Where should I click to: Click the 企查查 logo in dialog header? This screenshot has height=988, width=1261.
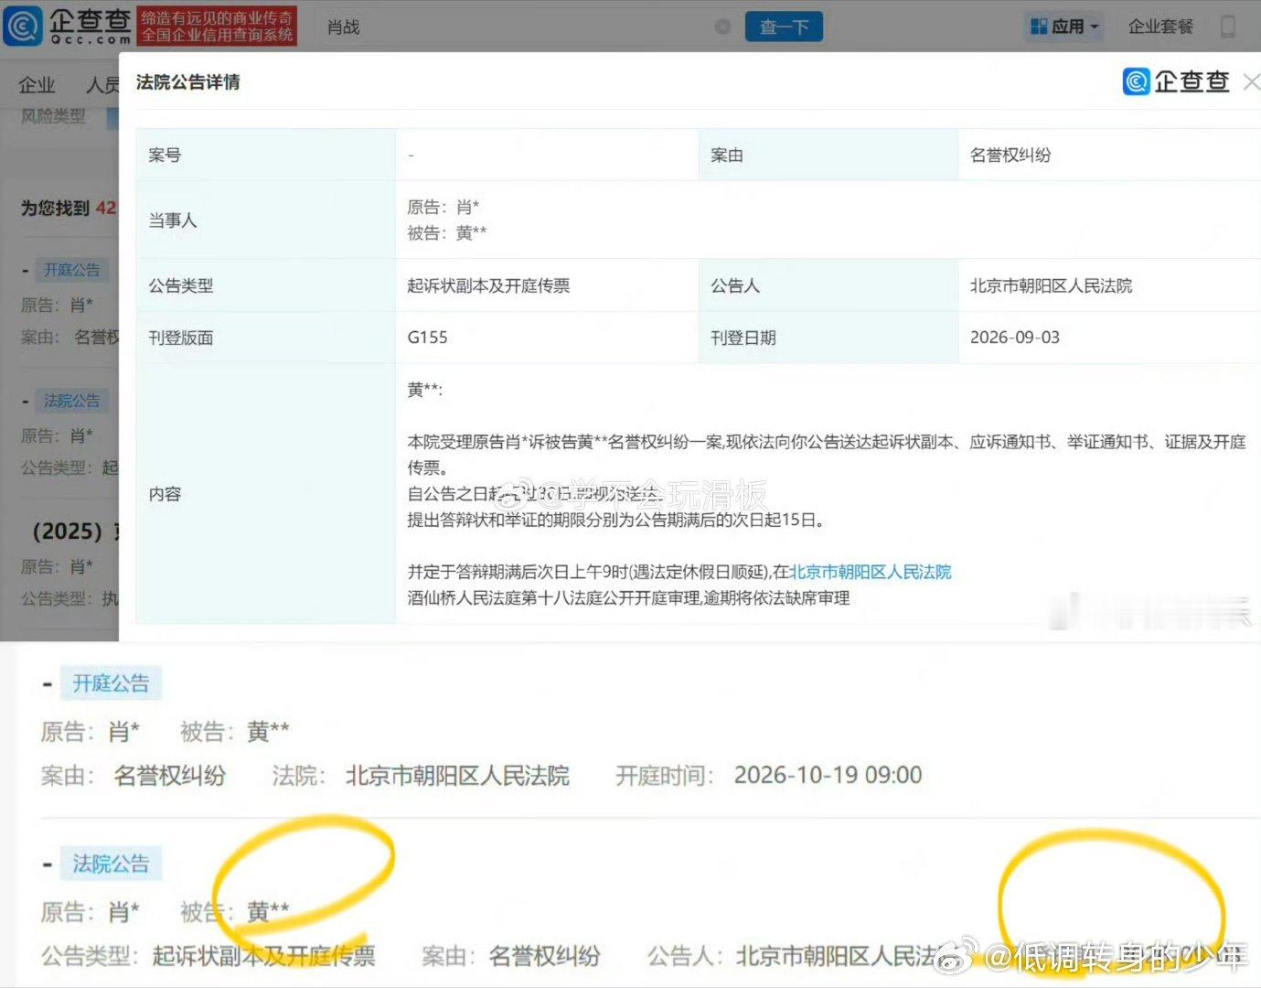[1176, 81]
